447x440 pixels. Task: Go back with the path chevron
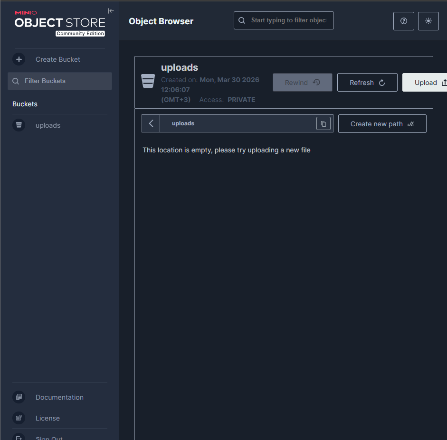click(x=151, y=123)
